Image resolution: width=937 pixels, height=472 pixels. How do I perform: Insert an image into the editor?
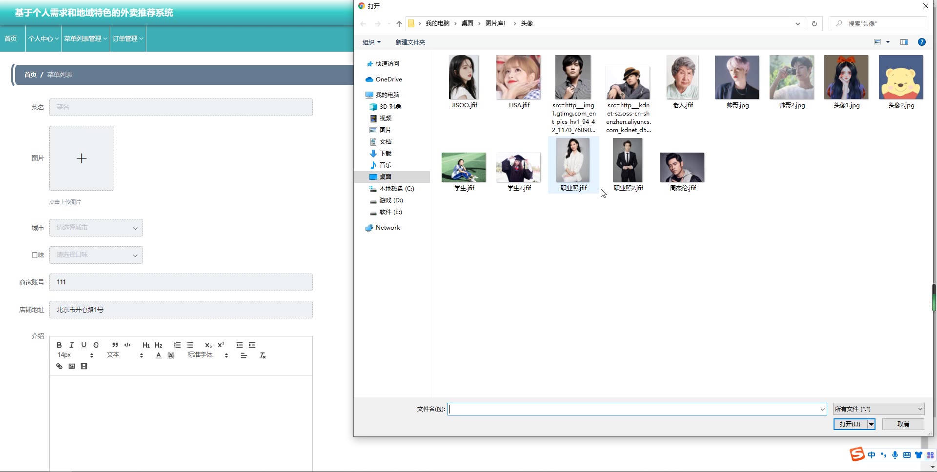[72, 366]
